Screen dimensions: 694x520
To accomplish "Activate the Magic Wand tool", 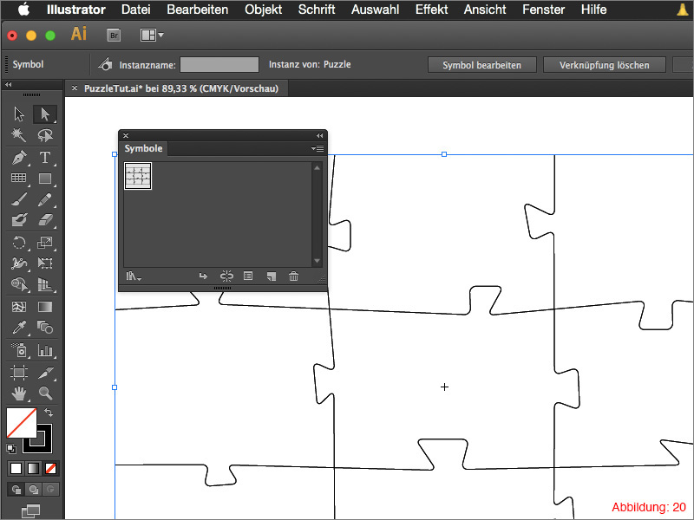I will [x=19, y=135].
